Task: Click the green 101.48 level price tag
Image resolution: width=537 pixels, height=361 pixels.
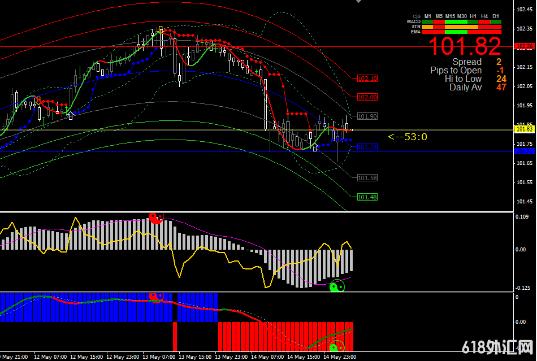Action: pos(367,197)
